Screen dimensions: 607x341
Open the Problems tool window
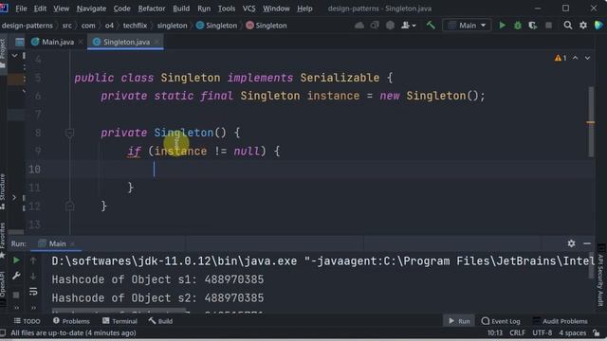(71, 321)
